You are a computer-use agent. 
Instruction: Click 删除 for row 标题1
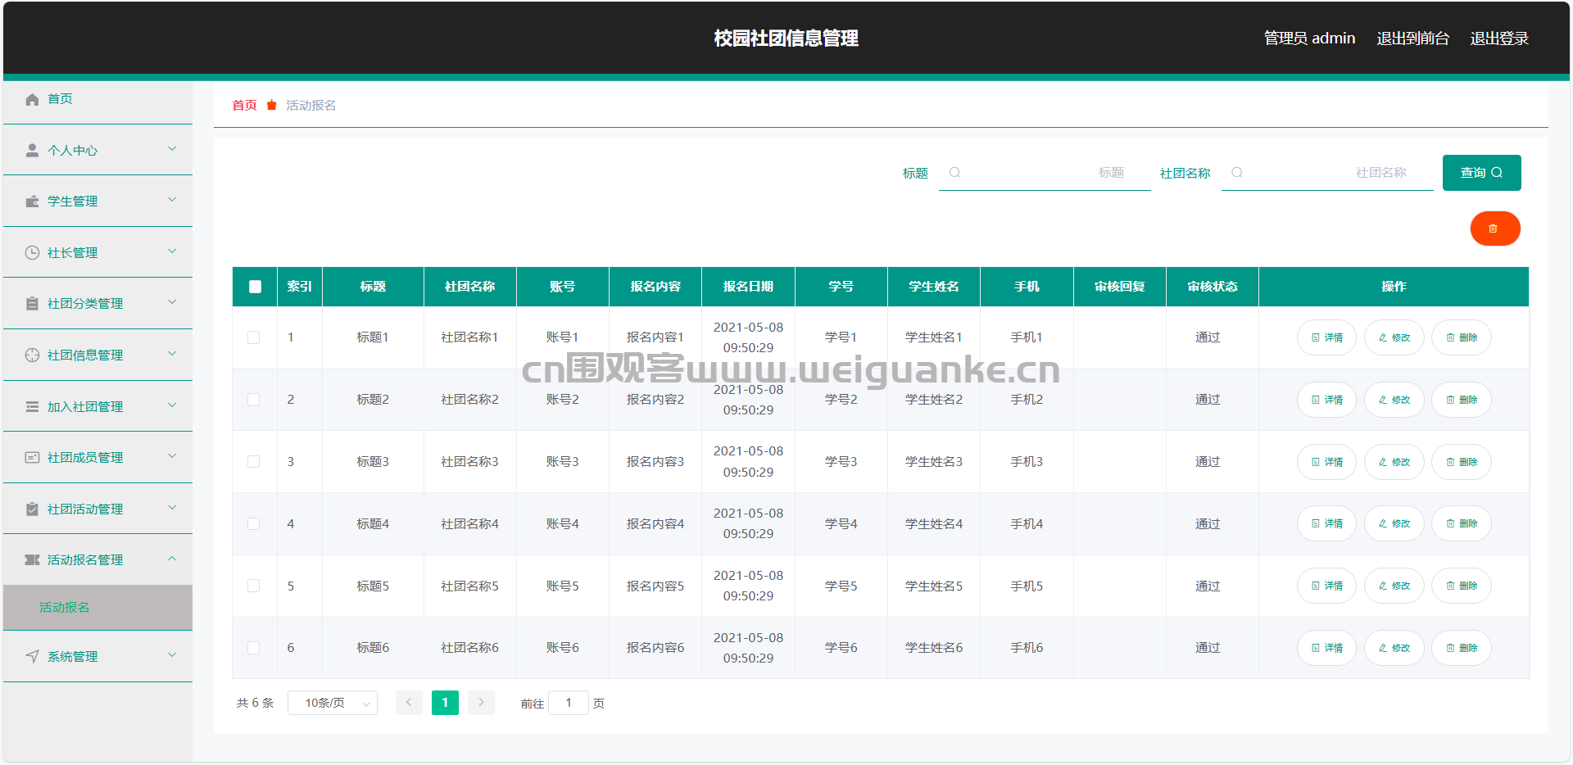(1462, 337)
